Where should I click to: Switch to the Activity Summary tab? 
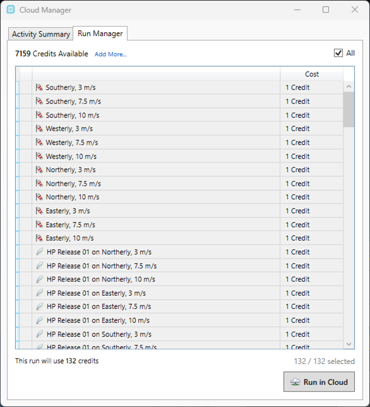40,34
